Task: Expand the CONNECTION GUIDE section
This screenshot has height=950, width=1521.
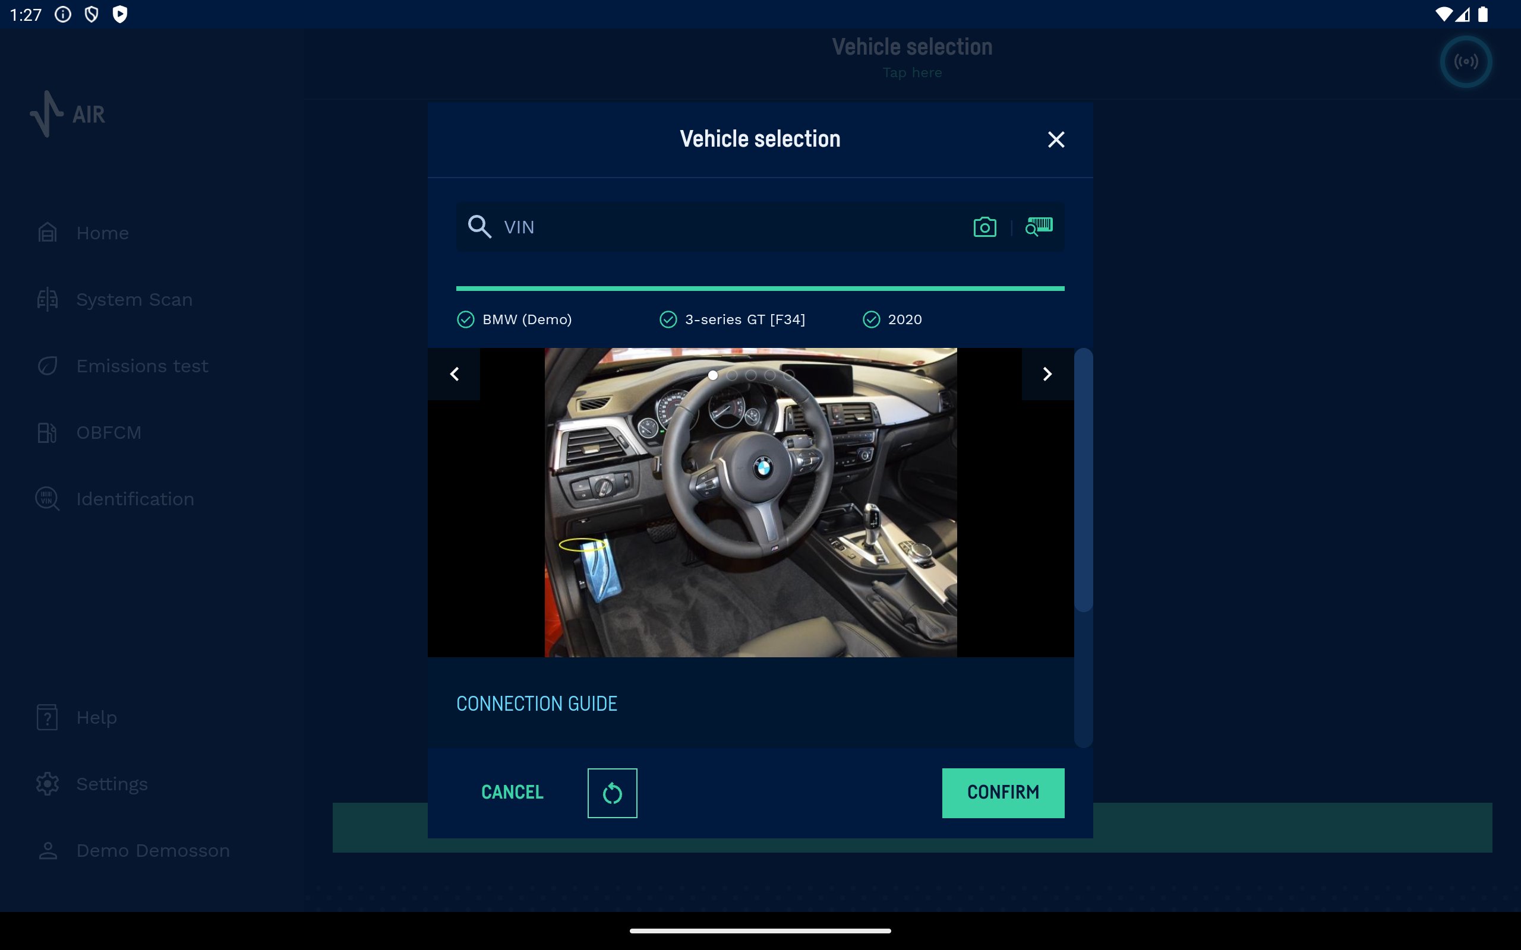Action: (x=536, y=704)
